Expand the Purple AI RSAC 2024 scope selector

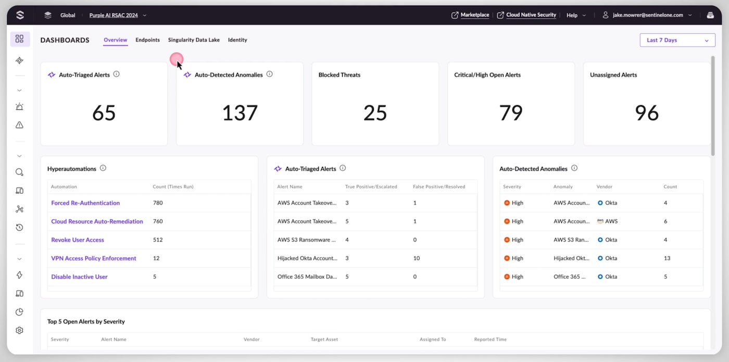point(118,15)
